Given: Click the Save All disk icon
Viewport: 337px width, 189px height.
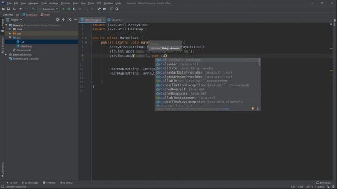Looking at the screenshot, I should [x=8, y=9].
